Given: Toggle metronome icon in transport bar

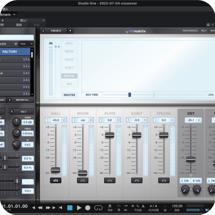Looking at the screenshot, I should tap(143, 206).
